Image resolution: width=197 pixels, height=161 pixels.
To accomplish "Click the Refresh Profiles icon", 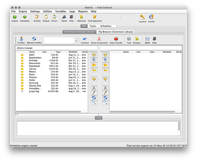I will click(x=34, y=39).
